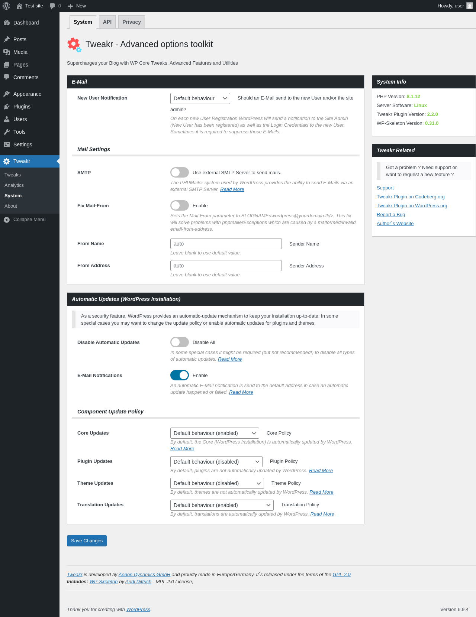
Task: Click the WP-Skeleton Version value 0.31.0
Action: [432, 123]
